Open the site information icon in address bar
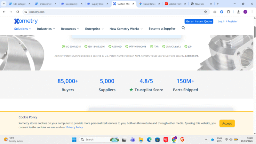 click(26, 12)
